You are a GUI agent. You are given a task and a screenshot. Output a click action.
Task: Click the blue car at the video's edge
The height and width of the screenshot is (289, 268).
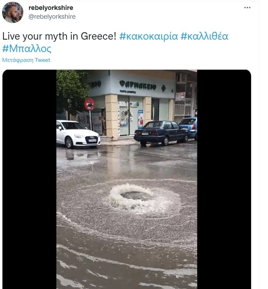(188, 127)
